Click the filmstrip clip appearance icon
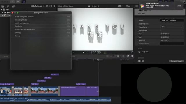The width and height of the screenshot is (186, 104). [x=51, y=6]
